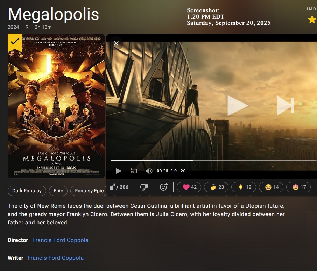Image resolution: width=317 pixels, height=271 pixels.
Task: React with the heart emoji
Action: 189,187
